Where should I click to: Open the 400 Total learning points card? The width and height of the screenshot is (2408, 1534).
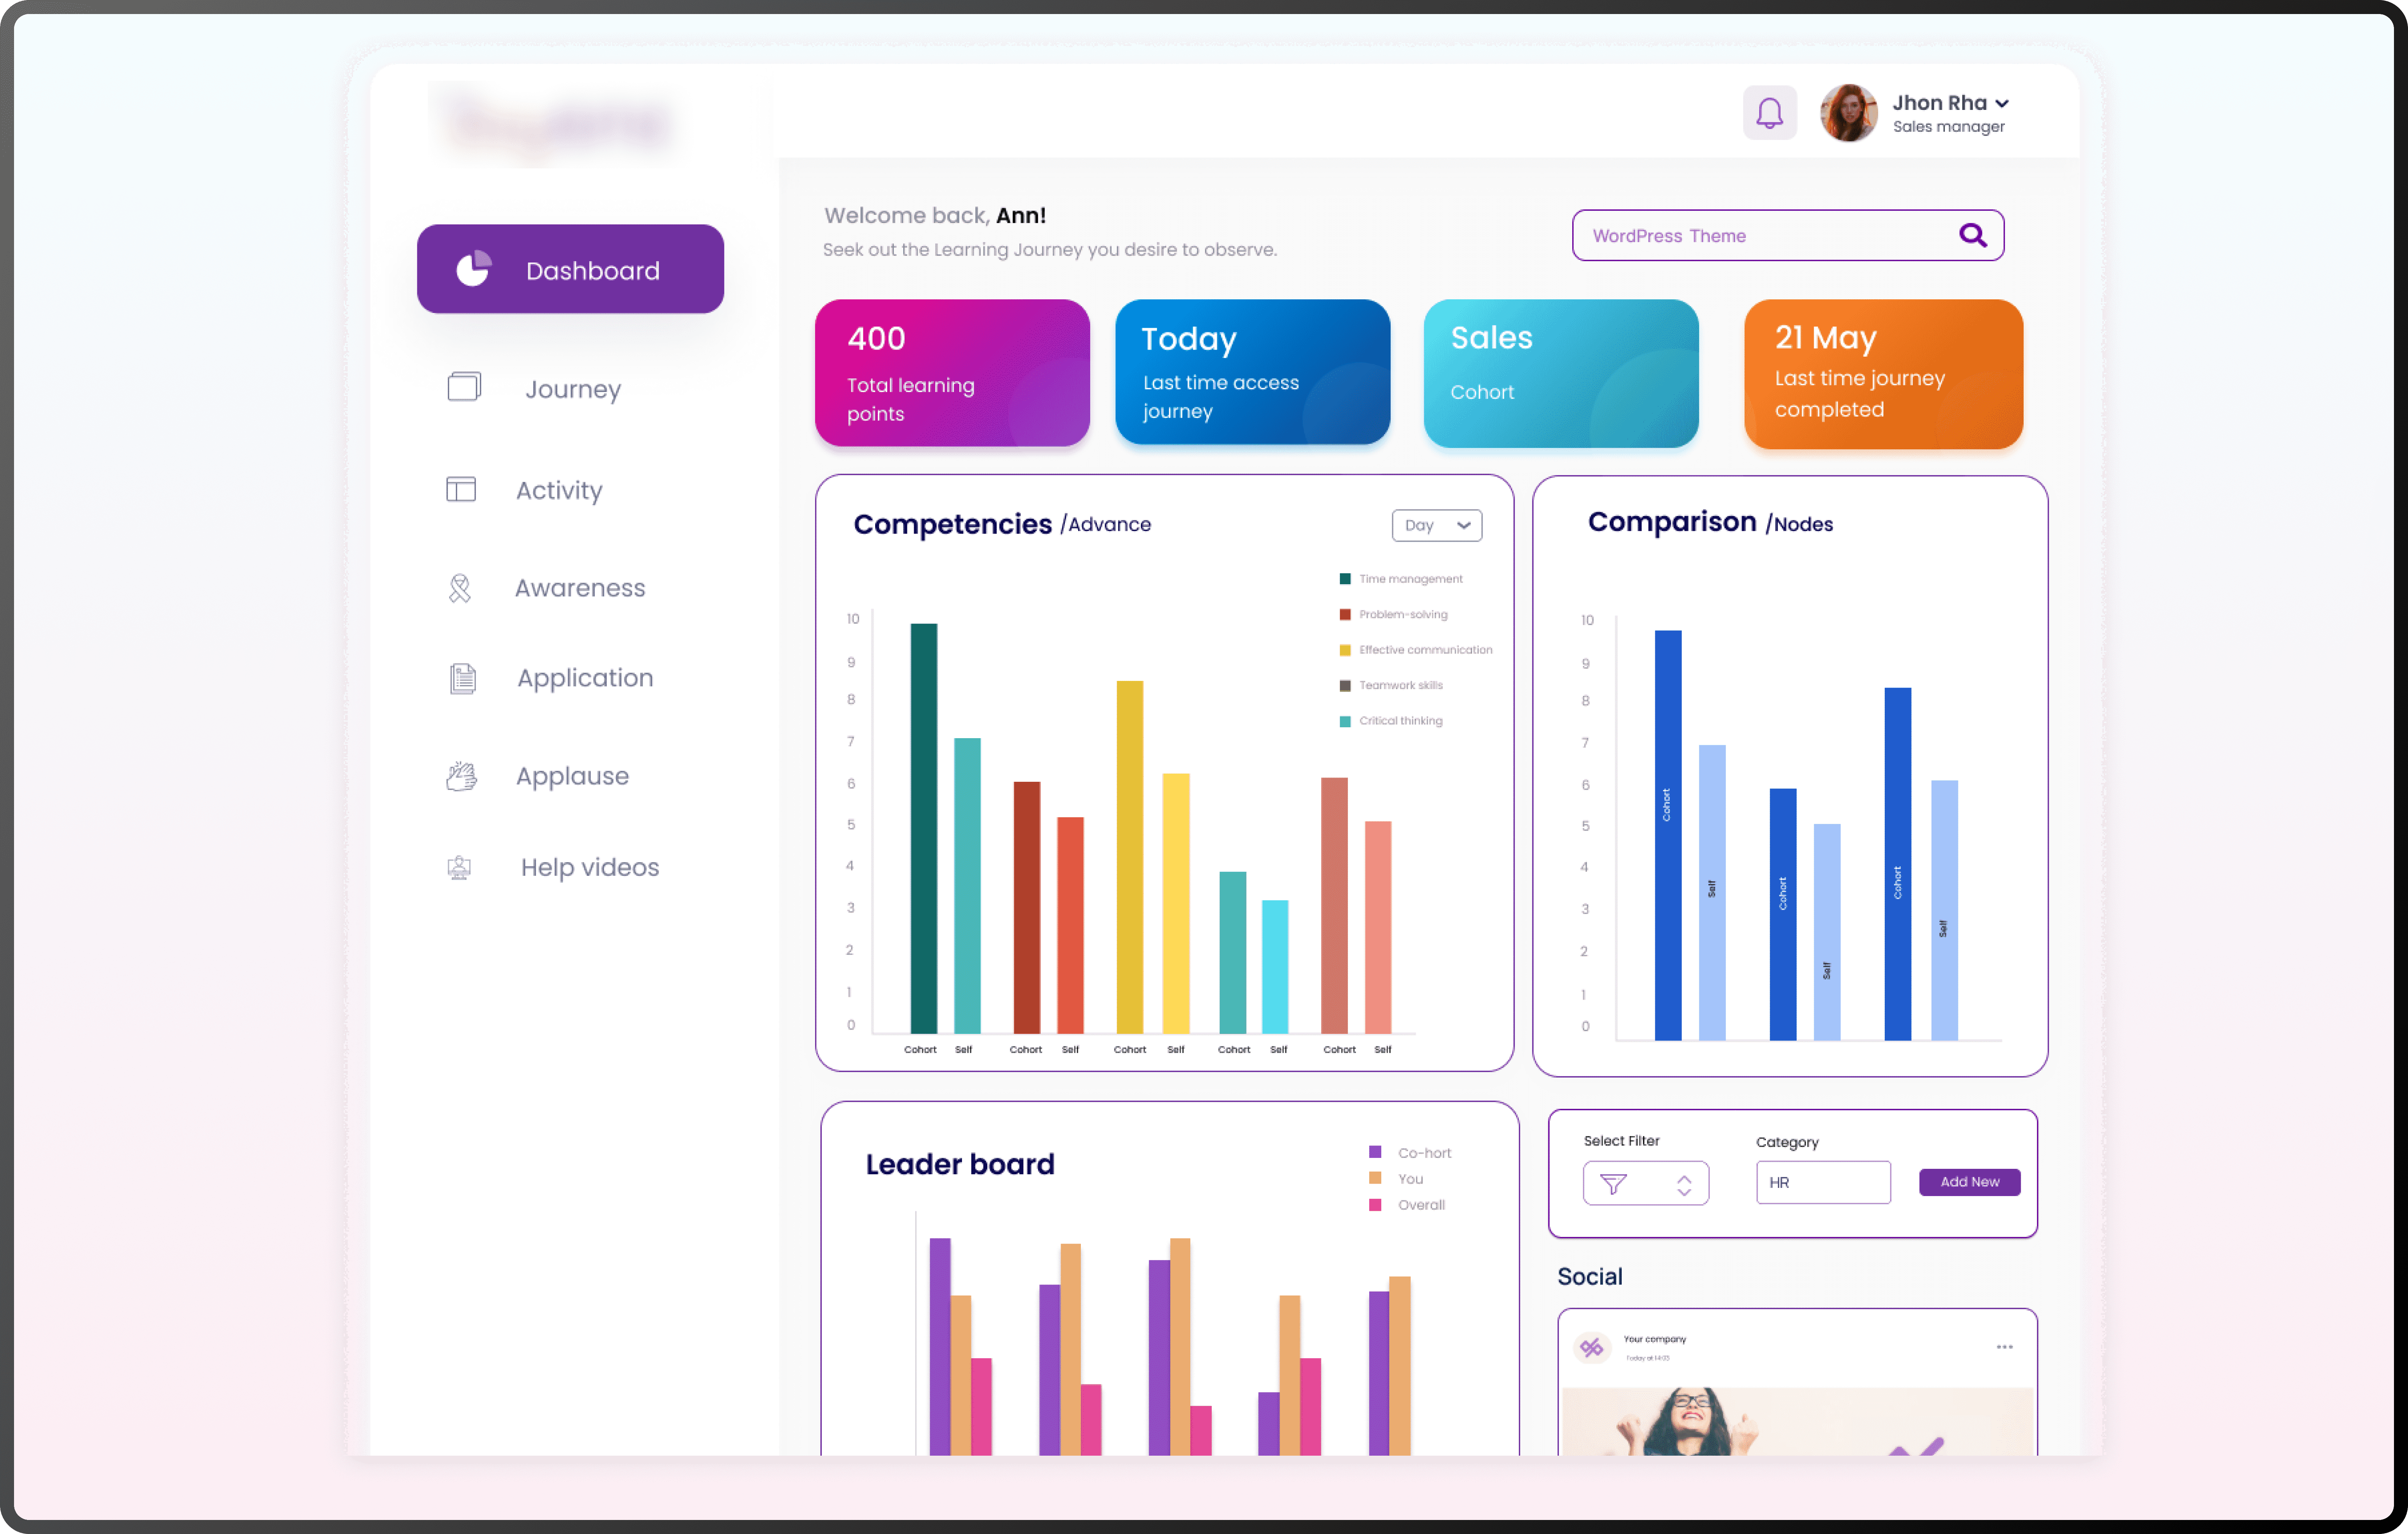click(x=952, y=373)
